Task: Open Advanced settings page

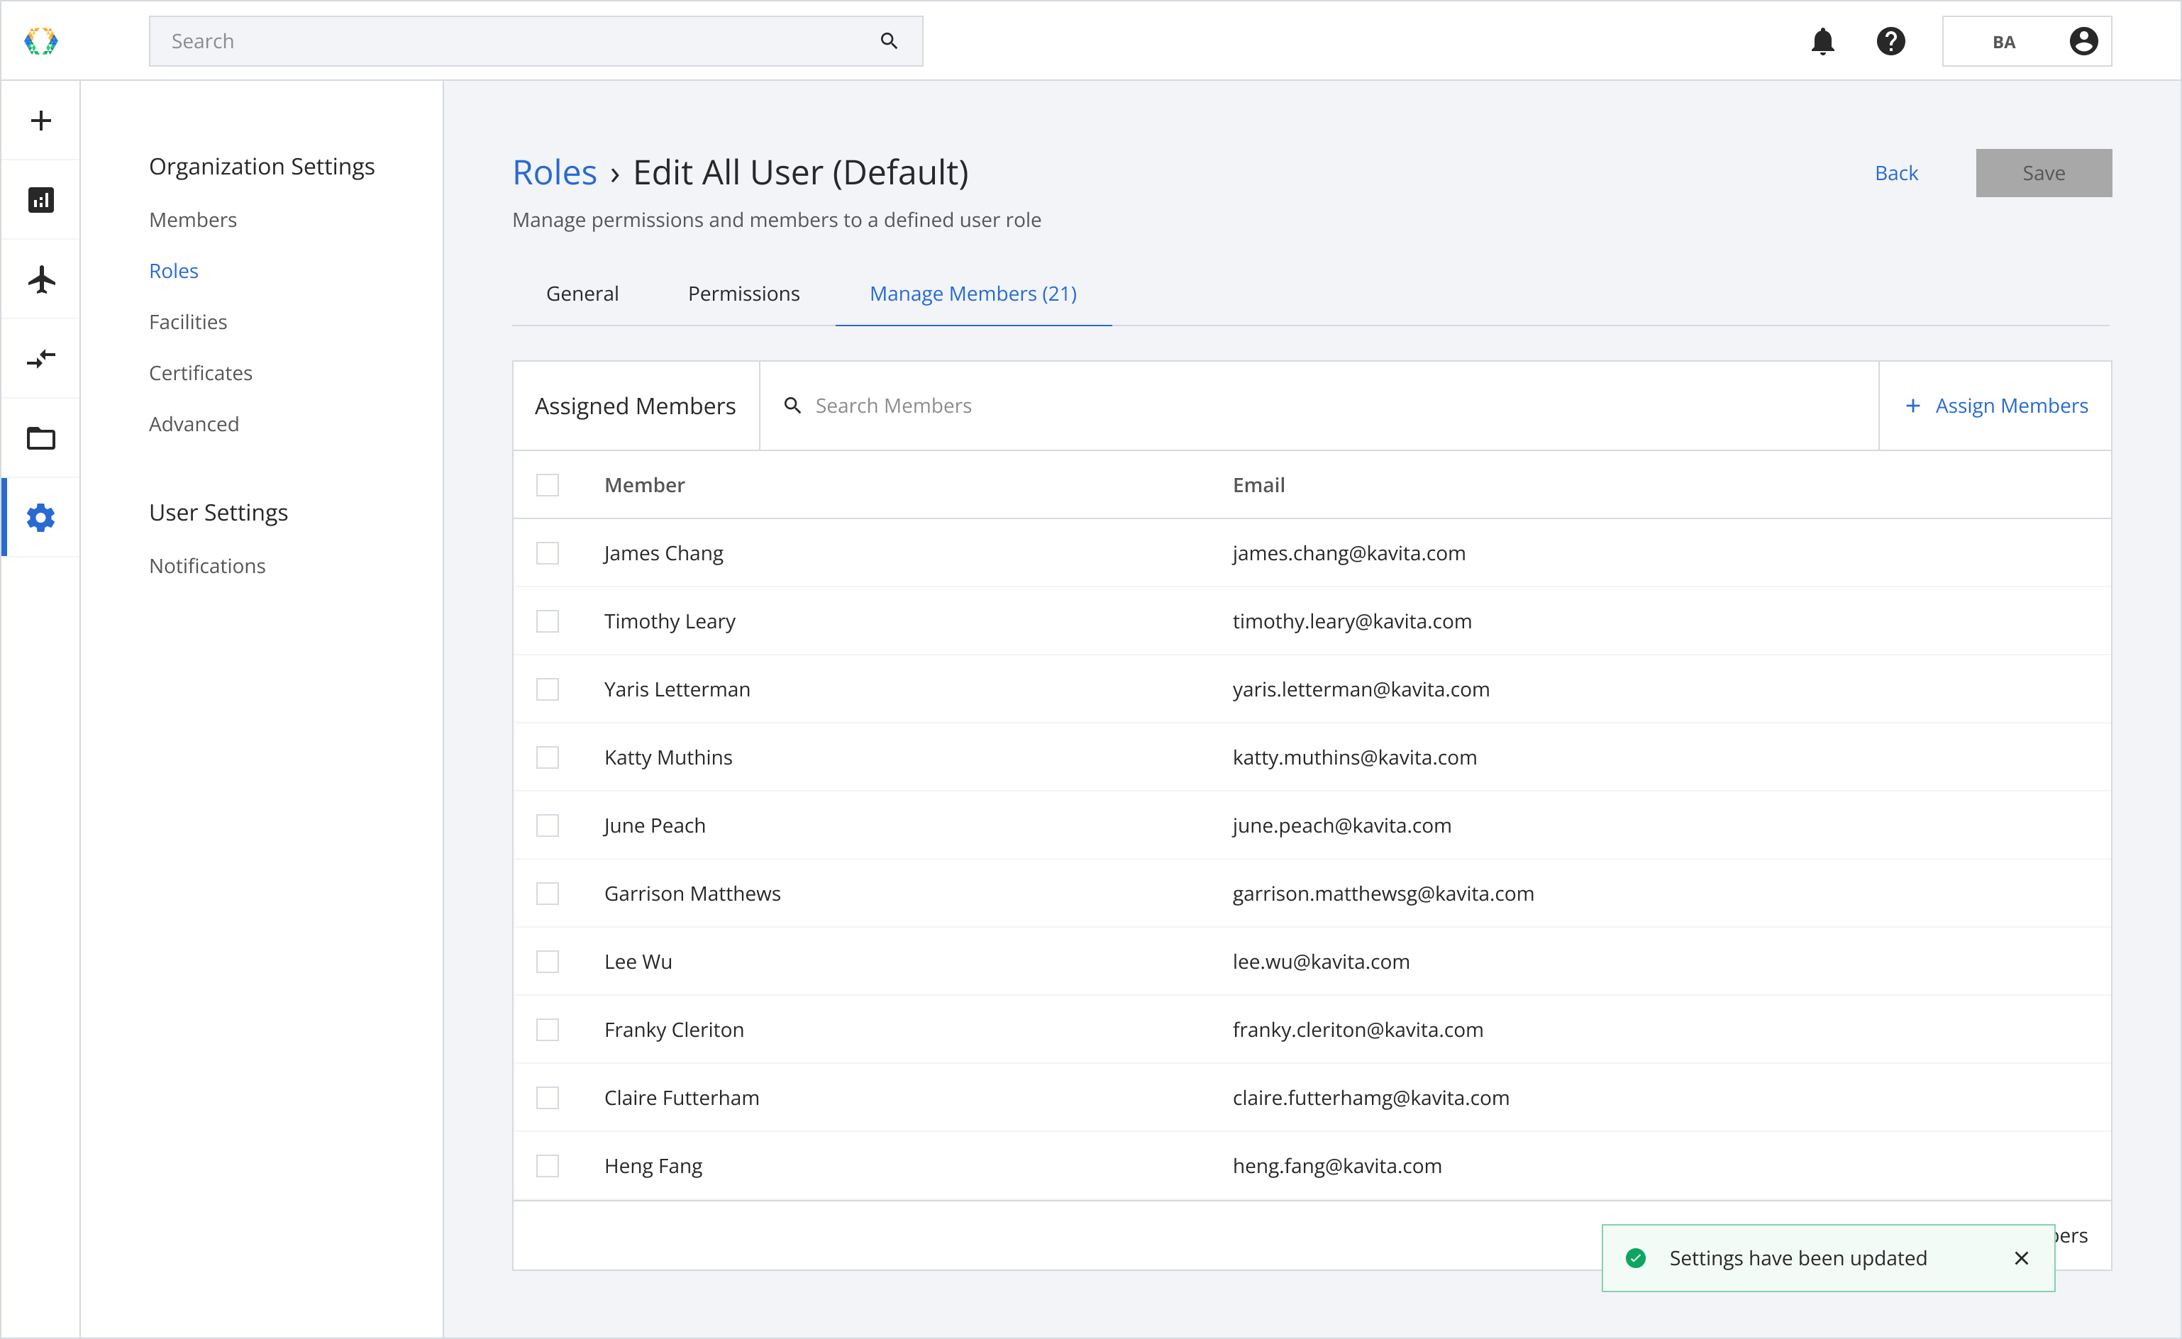Action: pyautogui.click(x=194, y=424)
